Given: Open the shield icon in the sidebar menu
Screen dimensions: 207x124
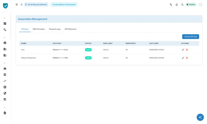Looking at the screenshot, I should tap(5, 93).
